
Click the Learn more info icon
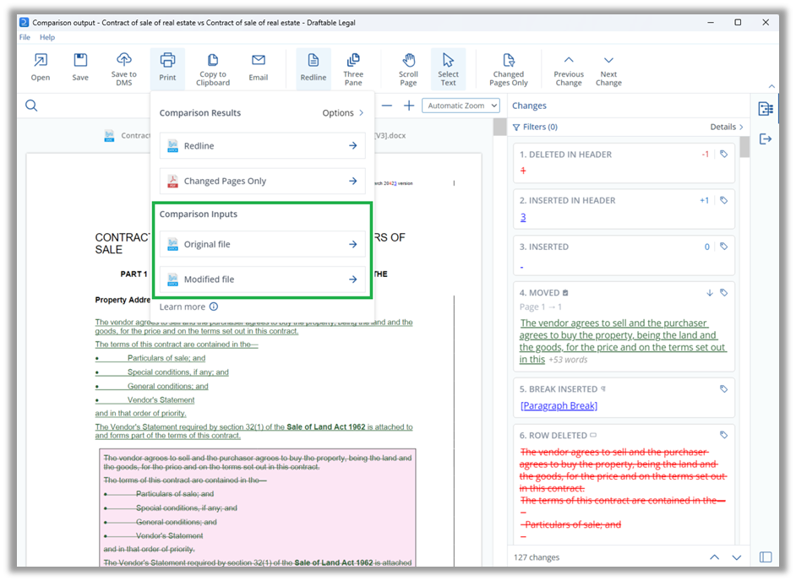[214, 307]
